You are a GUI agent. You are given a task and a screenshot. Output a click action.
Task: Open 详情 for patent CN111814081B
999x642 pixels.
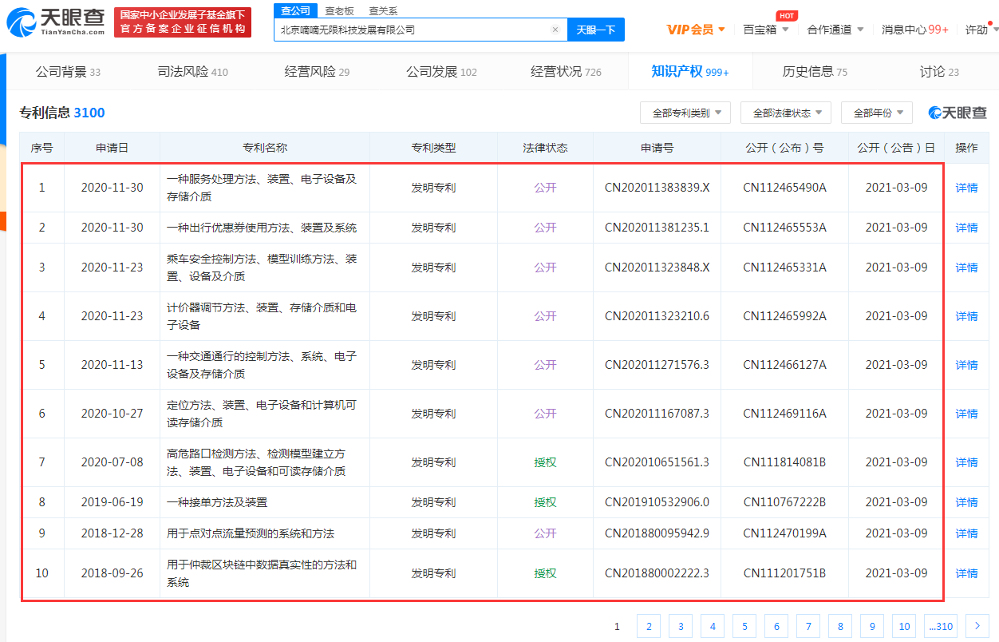pos(966,462)
